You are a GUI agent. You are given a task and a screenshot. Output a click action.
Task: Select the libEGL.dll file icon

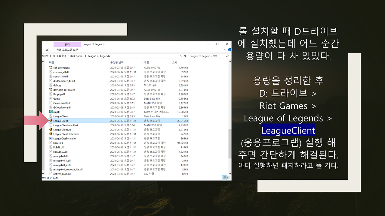51,147
